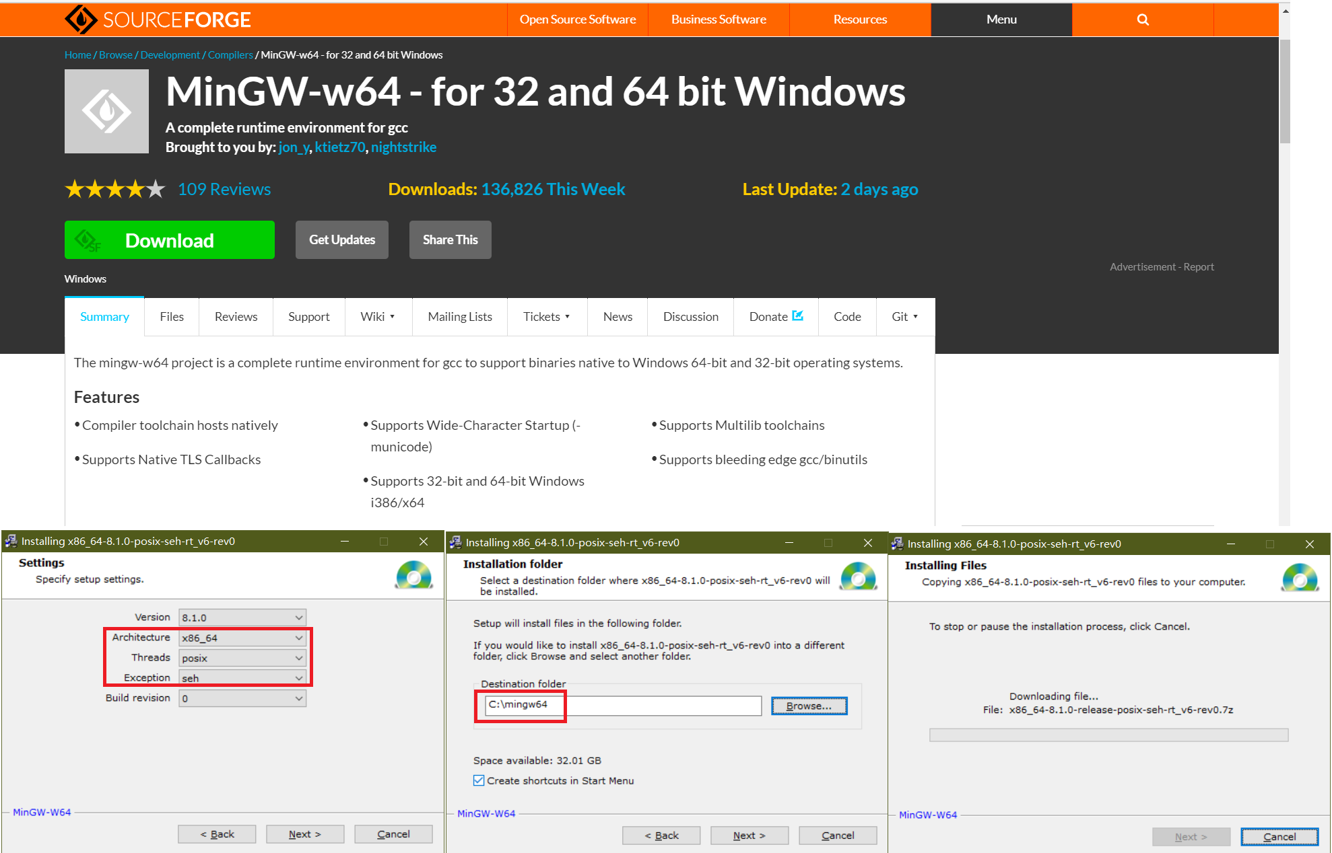This screenshot has width=1332, height=853.
Task: Click the Compilers breadcrumb link
Action: (x=230, y=54)
